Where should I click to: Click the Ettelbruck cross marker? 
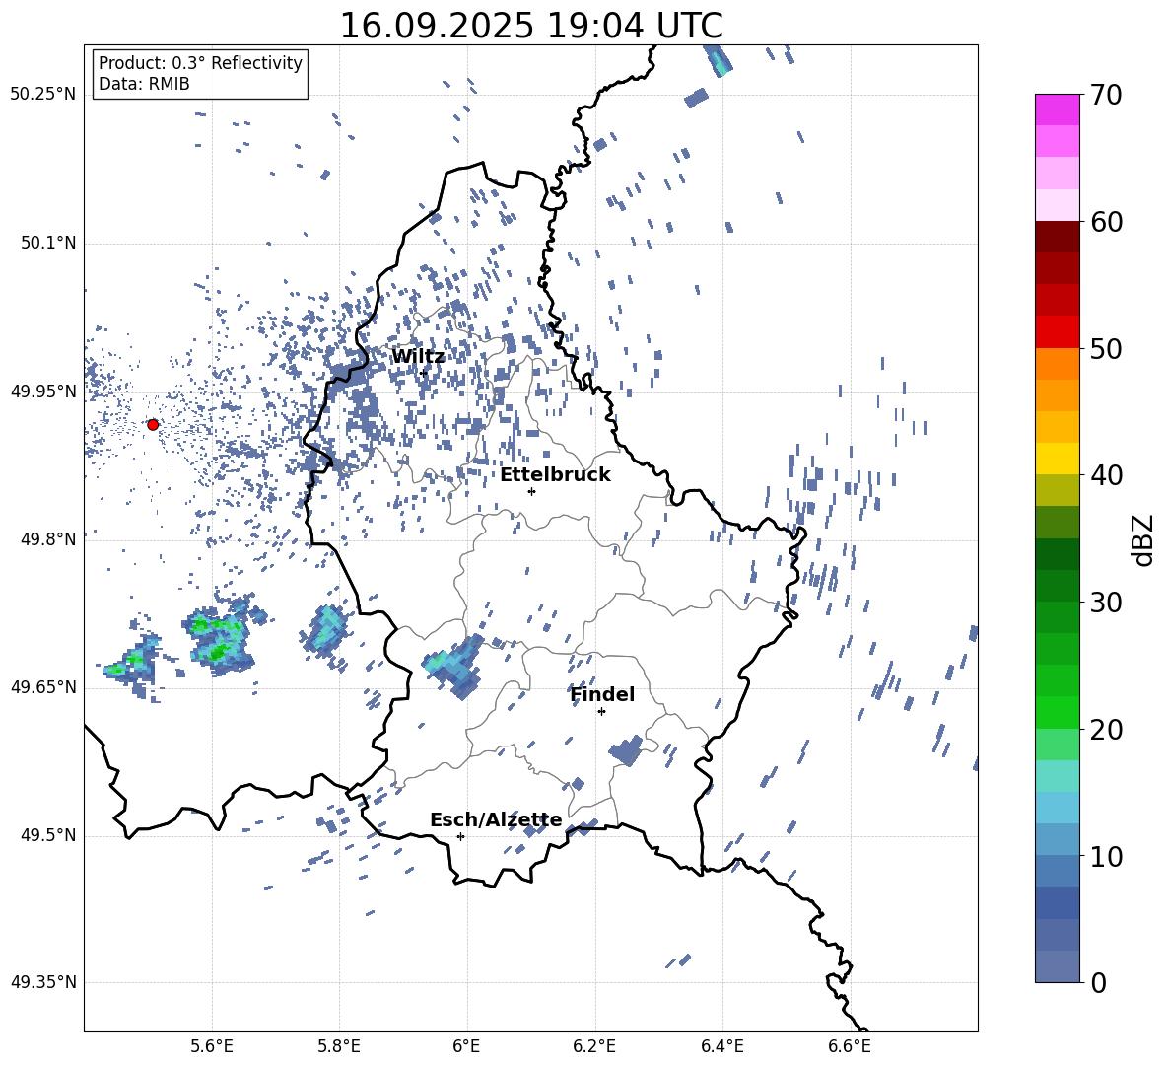pos(531,491)
